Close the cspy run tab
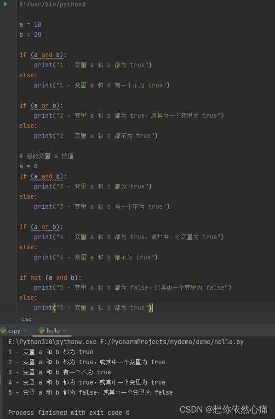275x419 pixels. coord(25,331)
